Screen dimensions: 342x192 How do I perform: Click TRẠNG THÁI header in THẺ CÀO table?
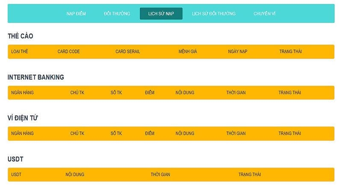291,52
